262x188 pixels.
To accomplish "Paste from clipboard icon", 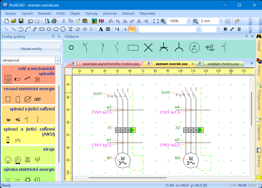I will tap(85, 21).
